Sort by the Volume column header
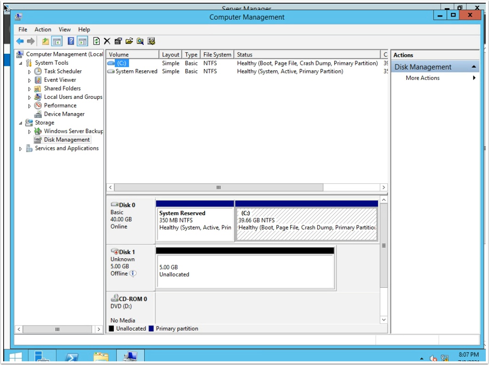Image resolution: width=489 pixels, height=365 pixels. pos(133,55)
